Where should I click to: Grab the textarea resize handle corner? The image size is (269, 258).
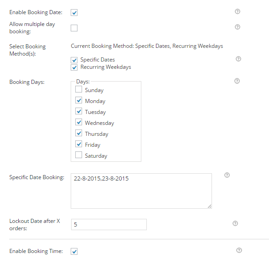click(209, 206)
